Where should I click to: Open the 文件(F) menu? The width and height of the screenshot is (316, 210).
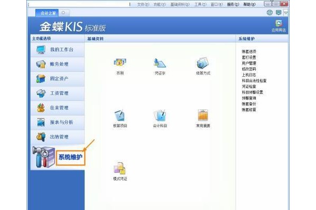143,4
